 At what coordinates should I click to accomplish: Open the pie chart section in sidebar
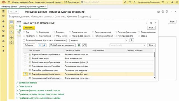3,21
